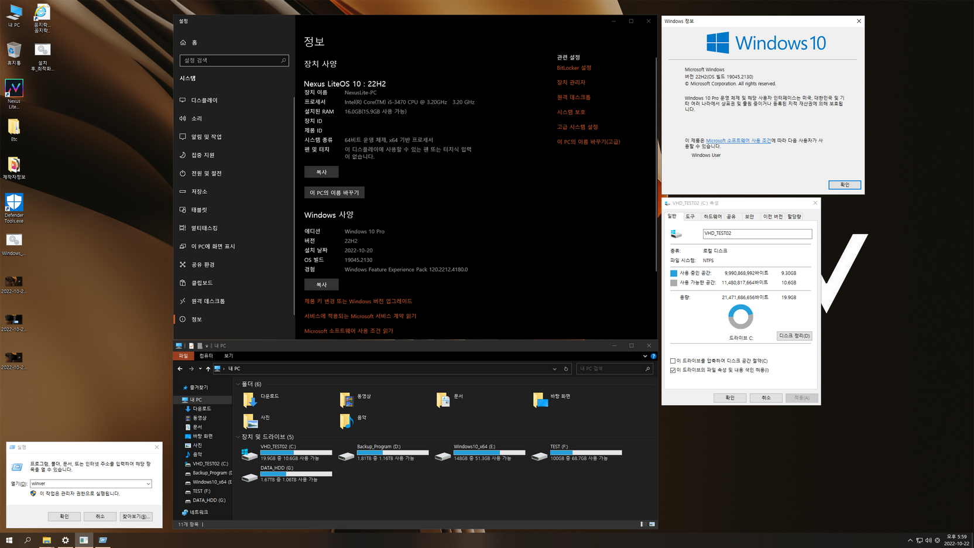Open 동영상 folder in File Explorer
Viewport: 974px width, 548px height.
[x=355, y=399]
